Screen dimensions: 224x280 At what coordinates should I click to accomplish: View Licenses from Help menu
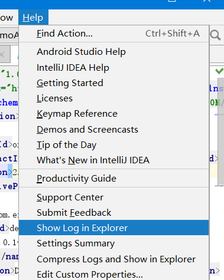coord(114,98)
